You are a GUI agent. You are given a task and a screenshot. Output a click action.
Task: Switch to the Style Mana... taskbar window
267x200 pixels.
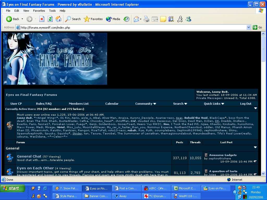click(67, 196)
